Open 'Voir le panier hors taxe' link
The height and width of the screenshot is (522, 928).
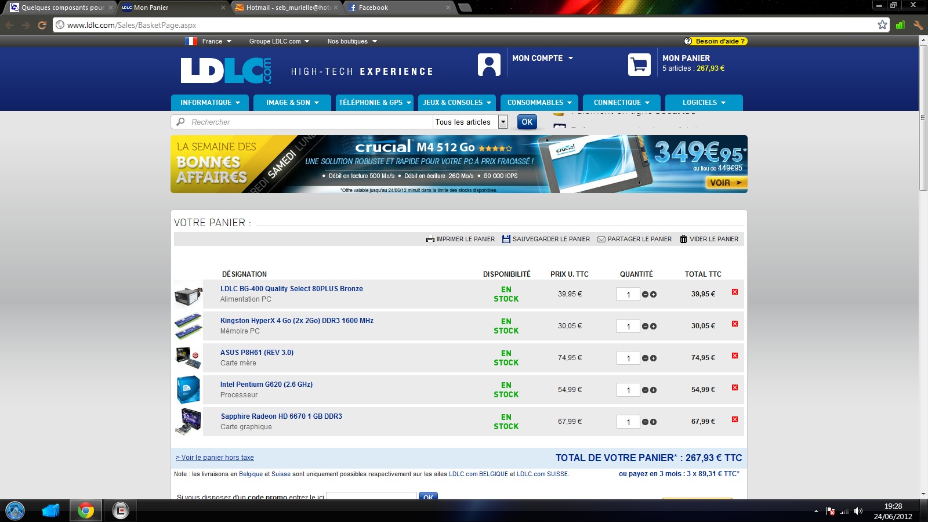tap(215, 458)
